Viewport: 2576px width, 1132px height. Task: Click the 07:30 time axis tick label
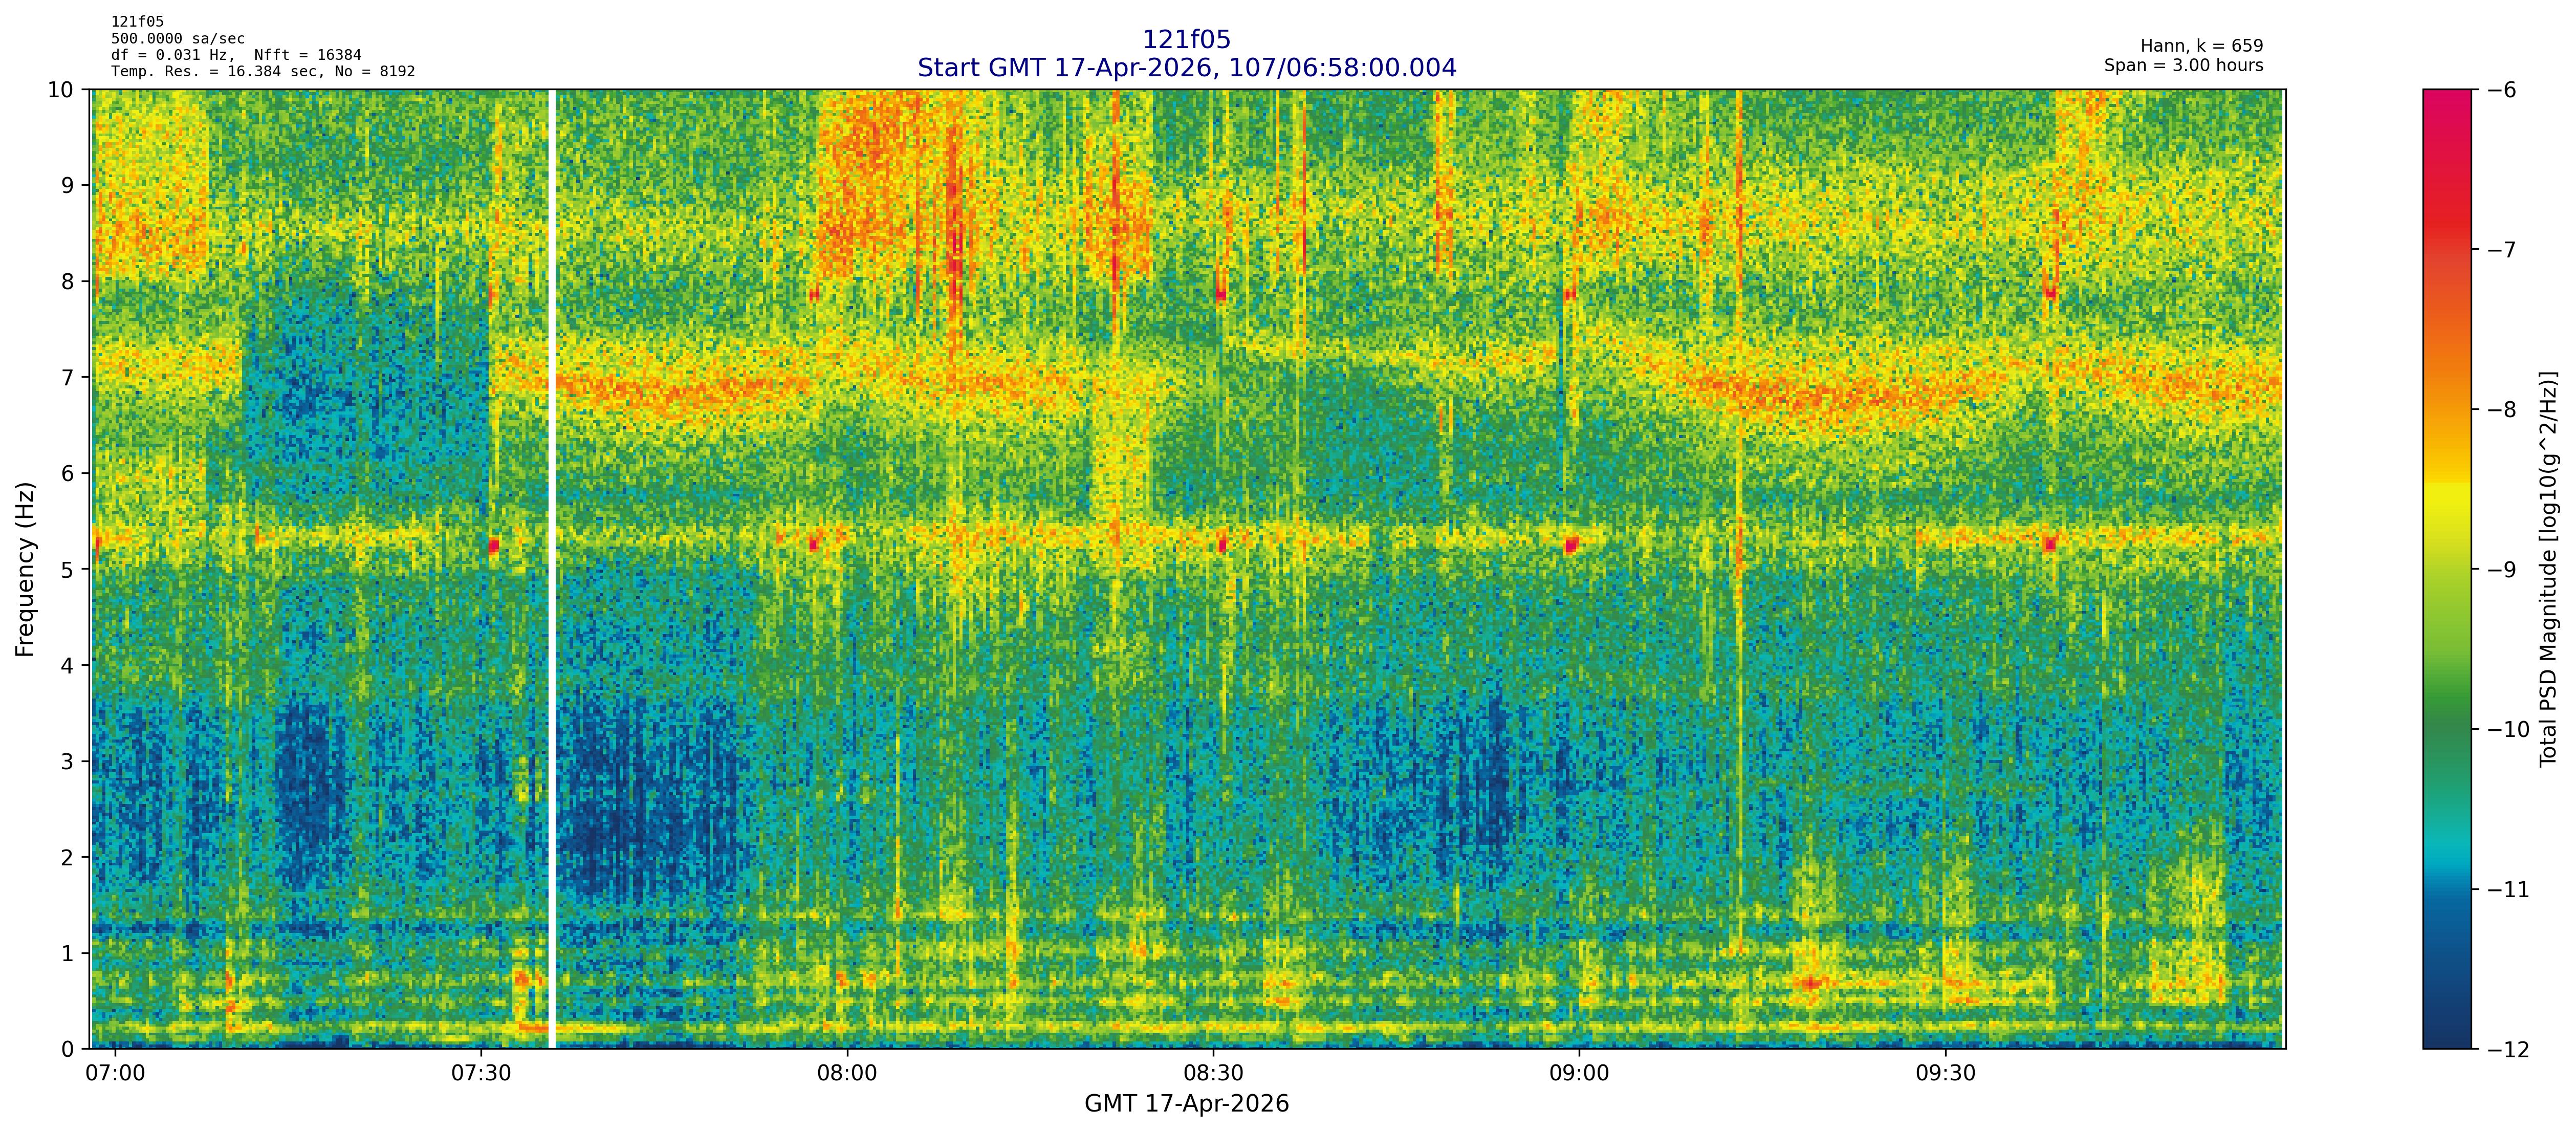(x=481, y=1074)
